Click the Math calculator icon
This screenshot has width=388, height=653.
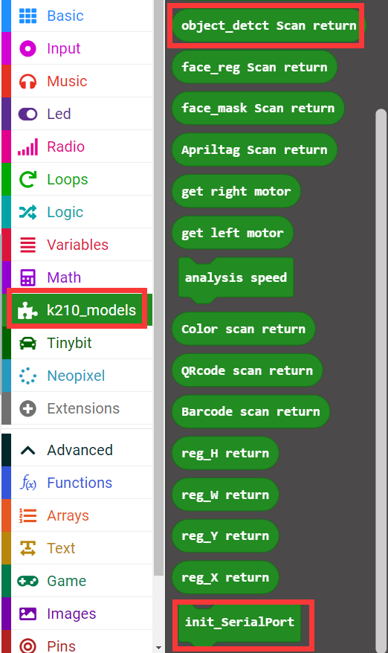point(28,277)
